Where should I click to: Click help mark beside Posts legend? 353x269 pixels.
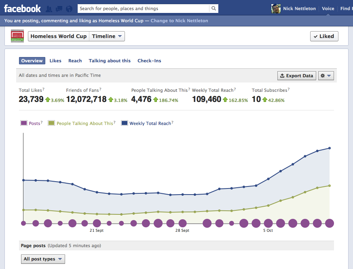coord(41,122)
